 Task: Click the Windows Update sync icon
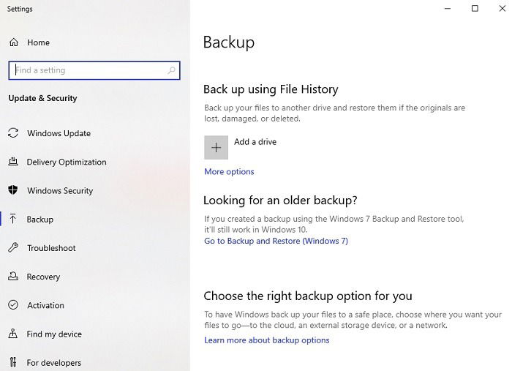pos(13,132)
